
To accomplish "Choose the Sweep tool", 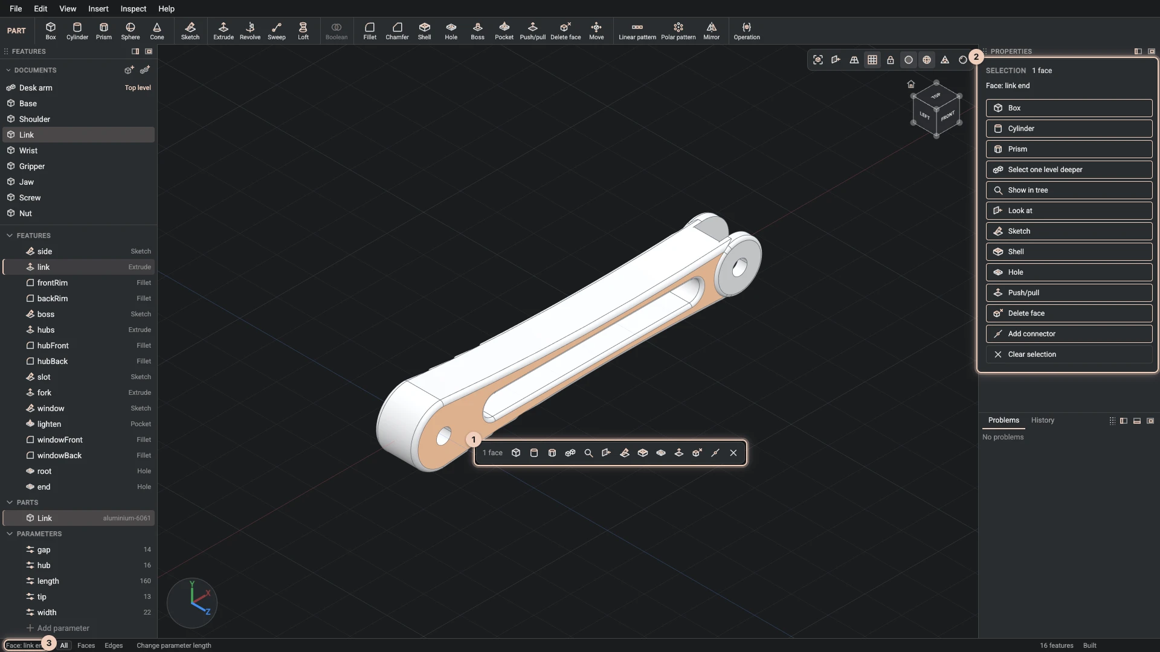I will pos(277,31).
